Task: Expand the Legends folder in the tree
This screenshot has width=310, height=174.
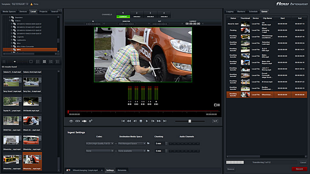Action: [12, 37]
